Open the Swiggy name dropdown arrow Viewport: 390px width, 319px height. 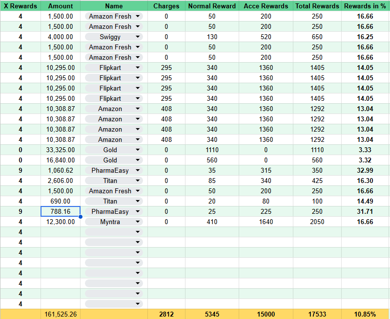pyautogui.click(x=138, y=37)
